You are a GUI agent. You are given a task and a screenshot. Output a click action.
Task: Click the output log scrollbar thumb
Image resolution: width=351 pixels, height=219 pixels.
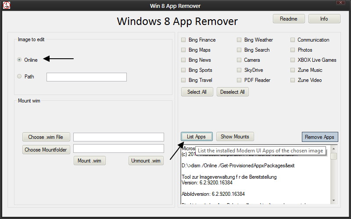coord(334,156)
